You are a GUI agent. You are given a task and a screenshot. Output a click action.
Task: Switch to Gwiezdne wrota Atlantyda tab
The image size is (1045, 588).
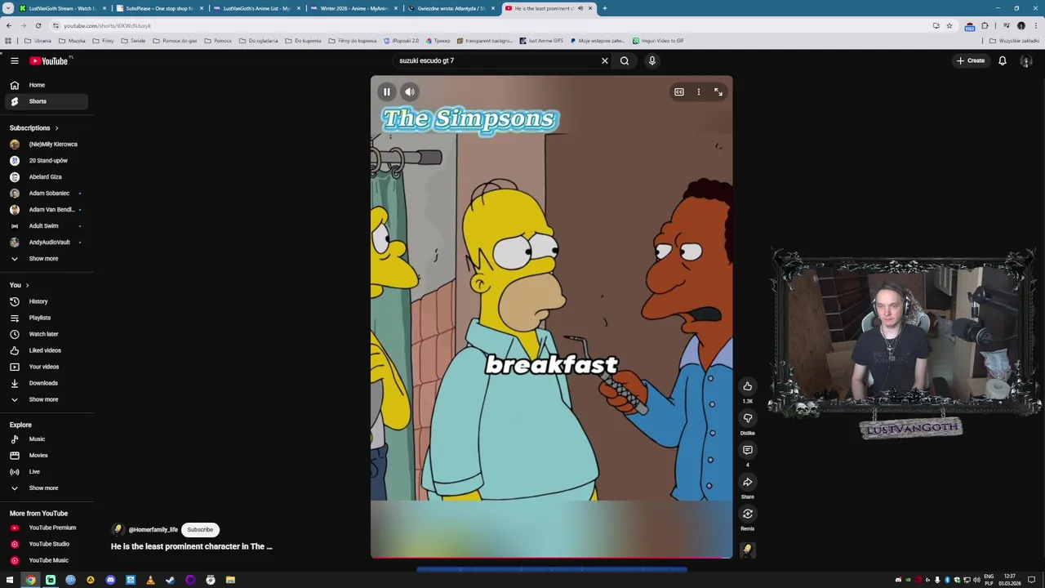point(451,8)
